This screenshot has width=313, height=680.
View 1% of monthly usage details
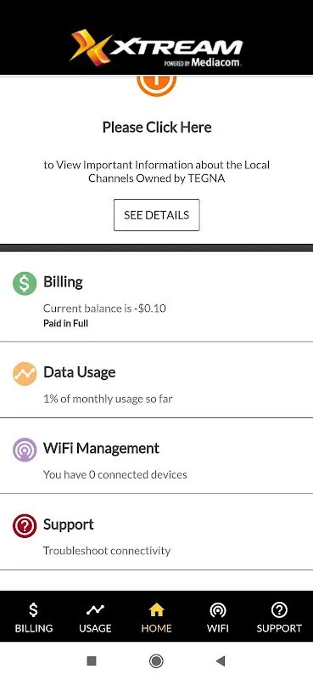156,380
